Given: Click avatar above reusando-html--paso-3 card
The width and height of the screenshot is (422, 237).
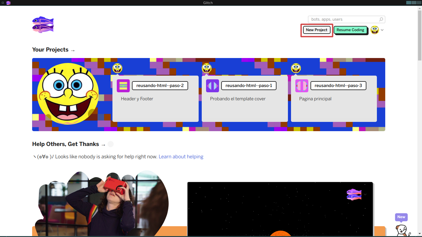Looking at the screenshot, I should tap(296, 68).
